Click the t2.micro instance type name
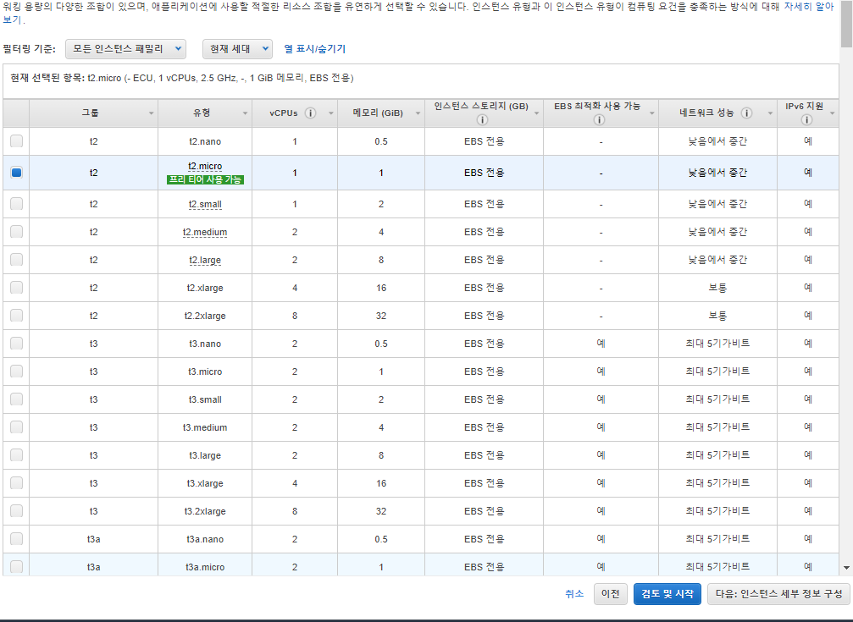The image size is (853, 622). pyautogui.click(x=205, y=167)
